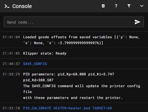Click timestamp 21:33:10 of calibrate command
The height and width of the screenshot is (112, 148).
[x=11, y=108]
